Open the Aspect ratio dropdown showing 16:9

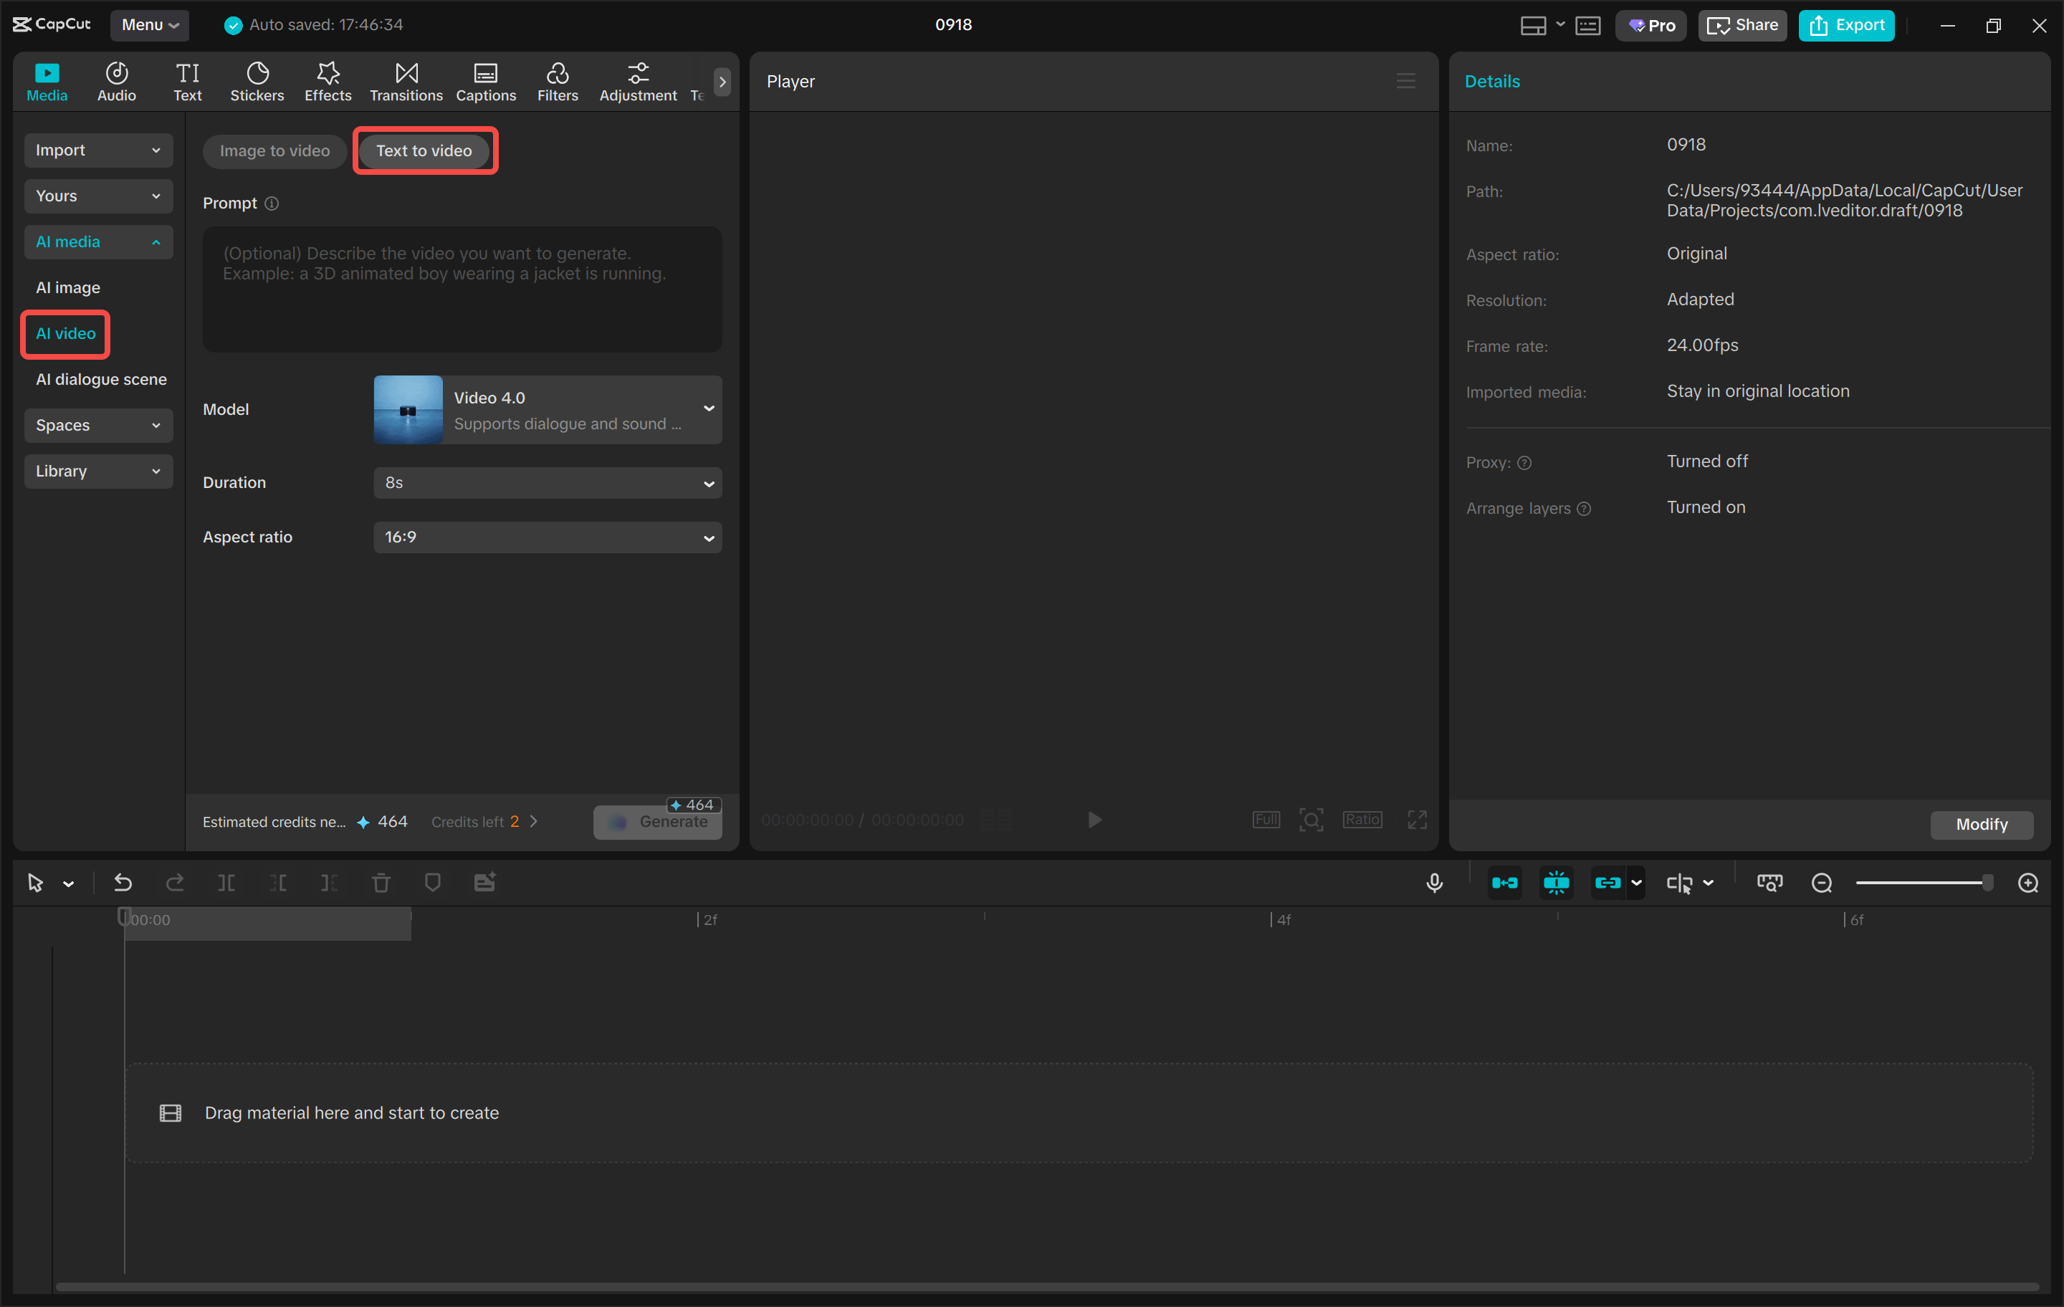tap(548, 537)
